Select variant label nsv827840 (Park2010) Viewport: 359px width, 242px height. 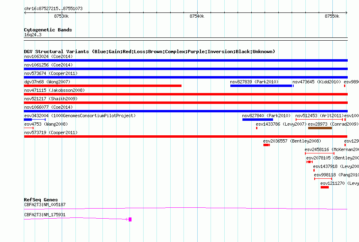click(x=266, y=116)
